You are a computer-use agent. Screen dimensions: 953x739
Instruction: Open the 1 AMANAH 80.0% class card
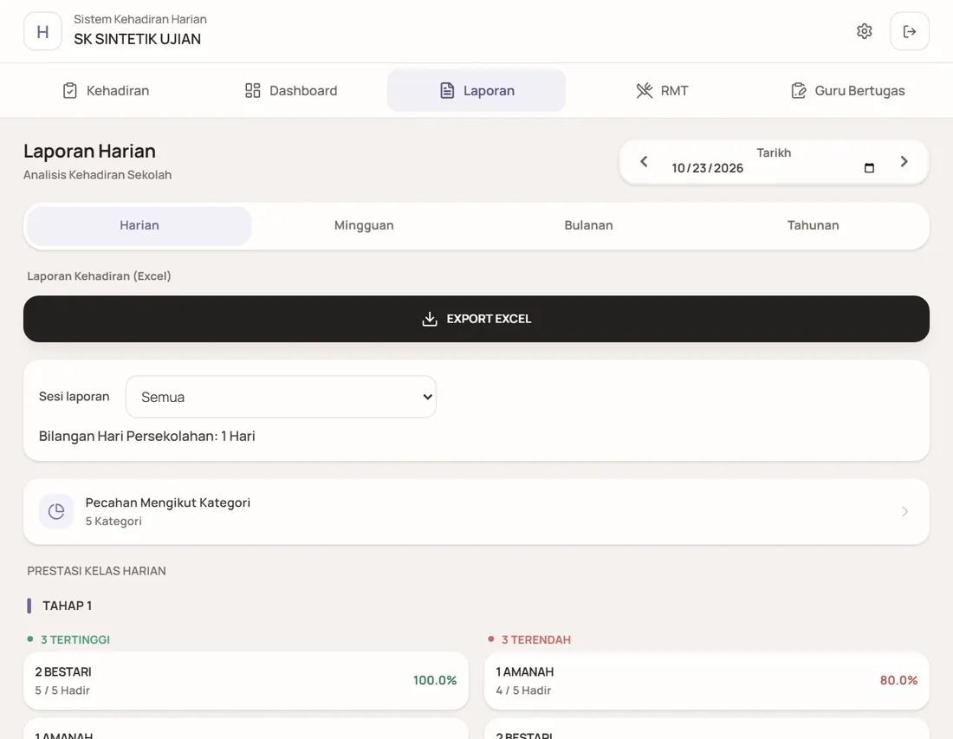[x=707, y=681]
